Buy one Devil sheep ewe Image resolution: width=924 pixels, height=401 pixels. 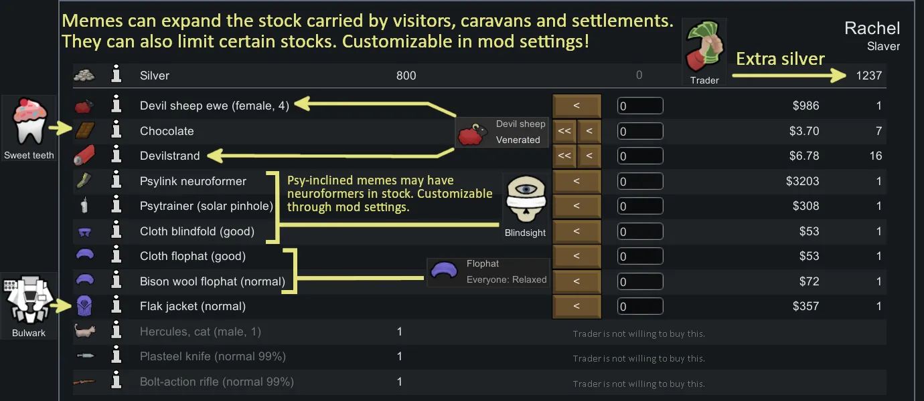(x=576, y=106)
